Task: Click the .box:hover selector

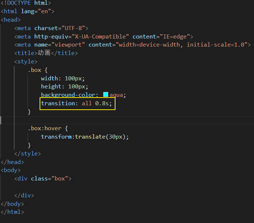Action: (45, 128)
